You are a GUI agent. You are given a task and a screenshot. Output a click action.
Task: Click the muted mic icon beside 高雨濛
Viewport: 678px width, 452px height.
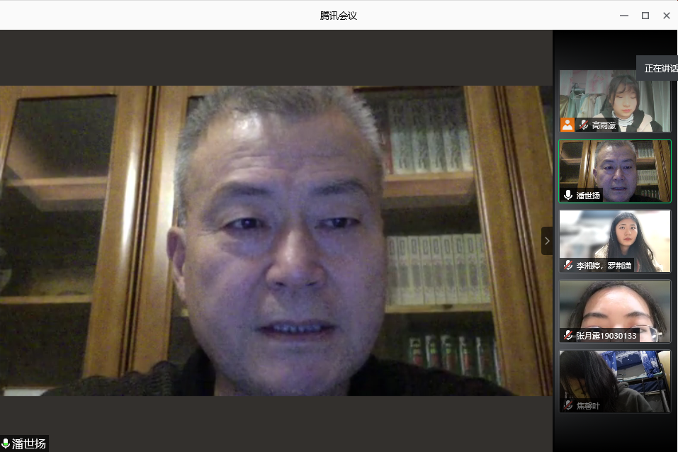tap(584, 125)
